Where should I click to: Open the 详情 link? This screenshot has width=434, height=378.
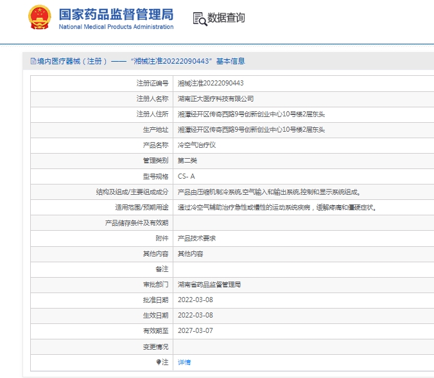(x=184, y=362)
